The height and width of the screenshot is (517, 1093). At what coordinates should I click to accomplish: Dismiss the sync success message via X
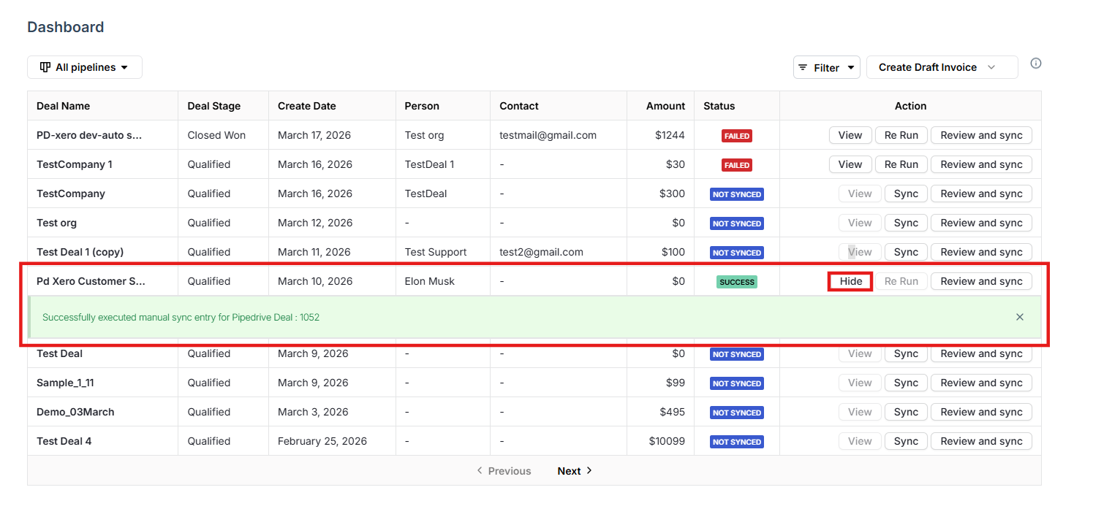click(1019, 317)
